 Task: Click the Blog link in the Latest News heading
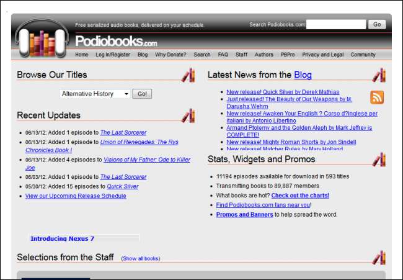coord(303,75)
